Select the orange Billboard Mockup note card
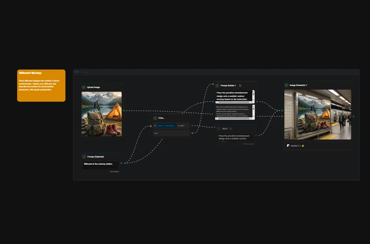370x244 pixels. point(41,86)
